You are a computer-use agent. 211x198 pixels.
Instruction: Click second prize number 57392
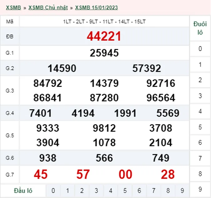click(x=147, y=68)
